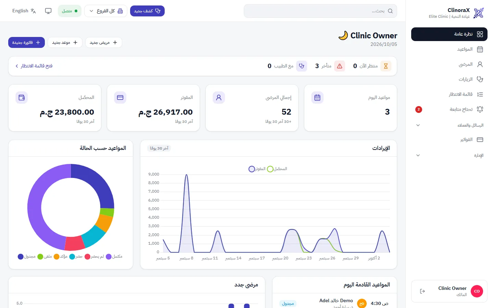Click the calendar icon on مواعيد اليوم card
The width and height of the screenshot is (493, 308).
click(317, 98)
